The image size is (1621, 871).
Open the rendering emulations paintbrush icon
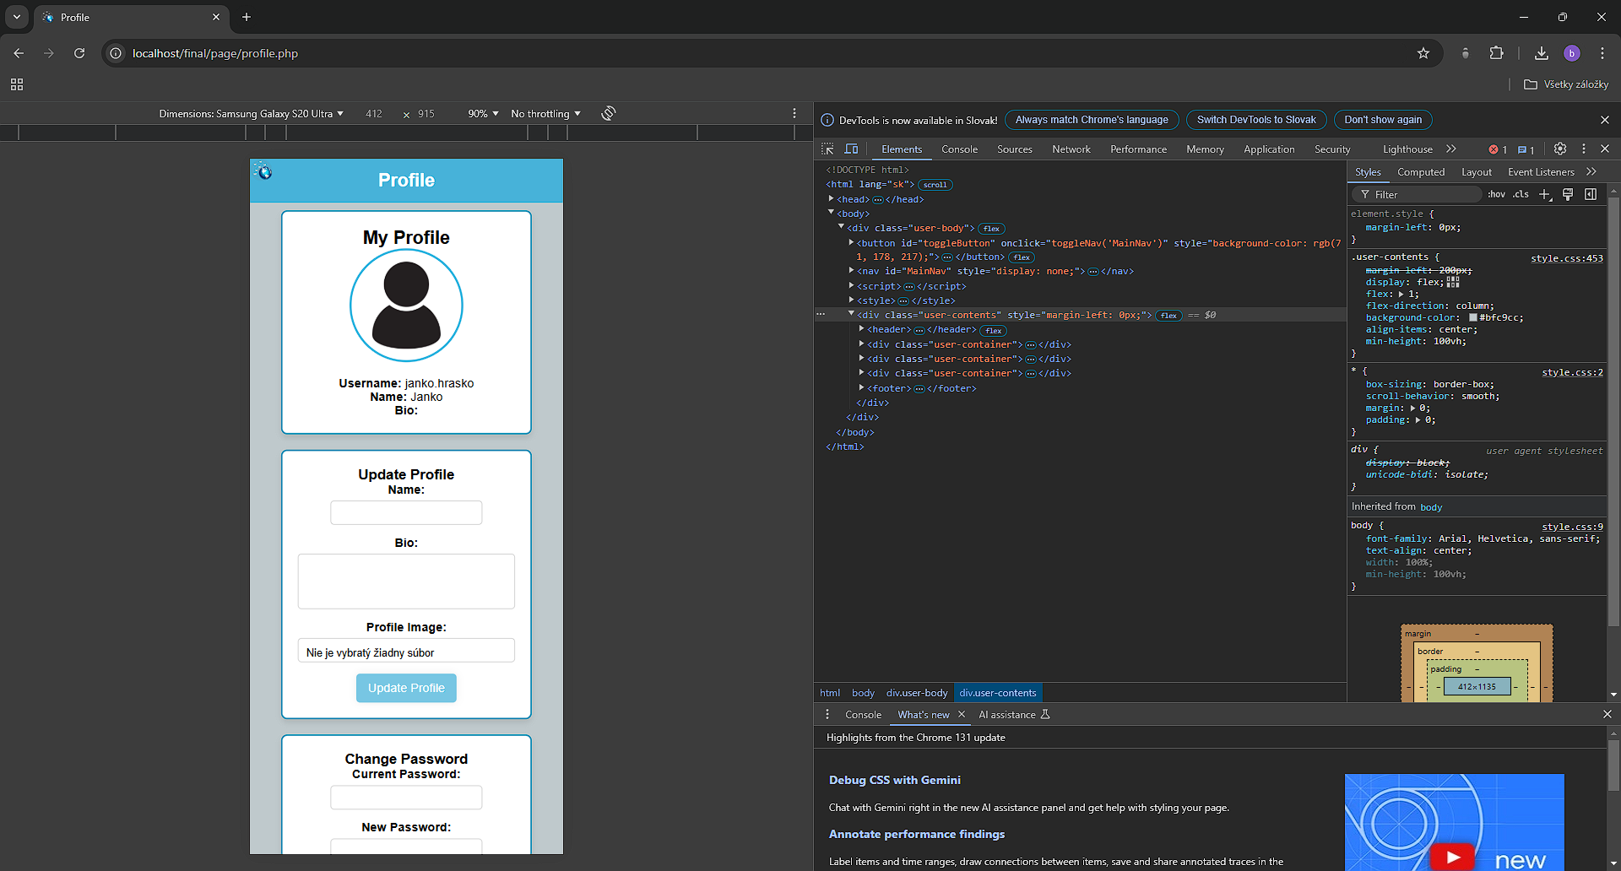(1568, 194)
